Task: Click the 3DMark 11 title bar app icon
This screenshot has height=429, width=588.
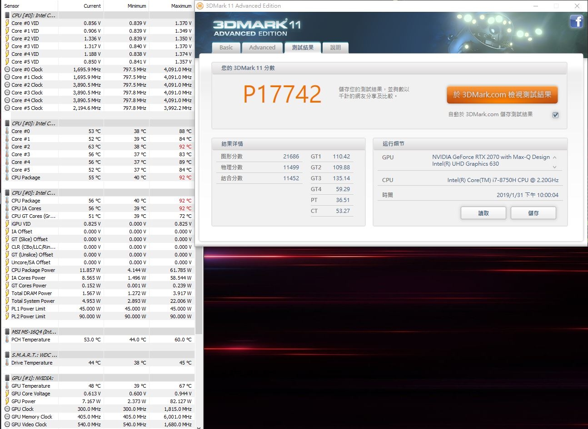Action: (x=200, y=6)
